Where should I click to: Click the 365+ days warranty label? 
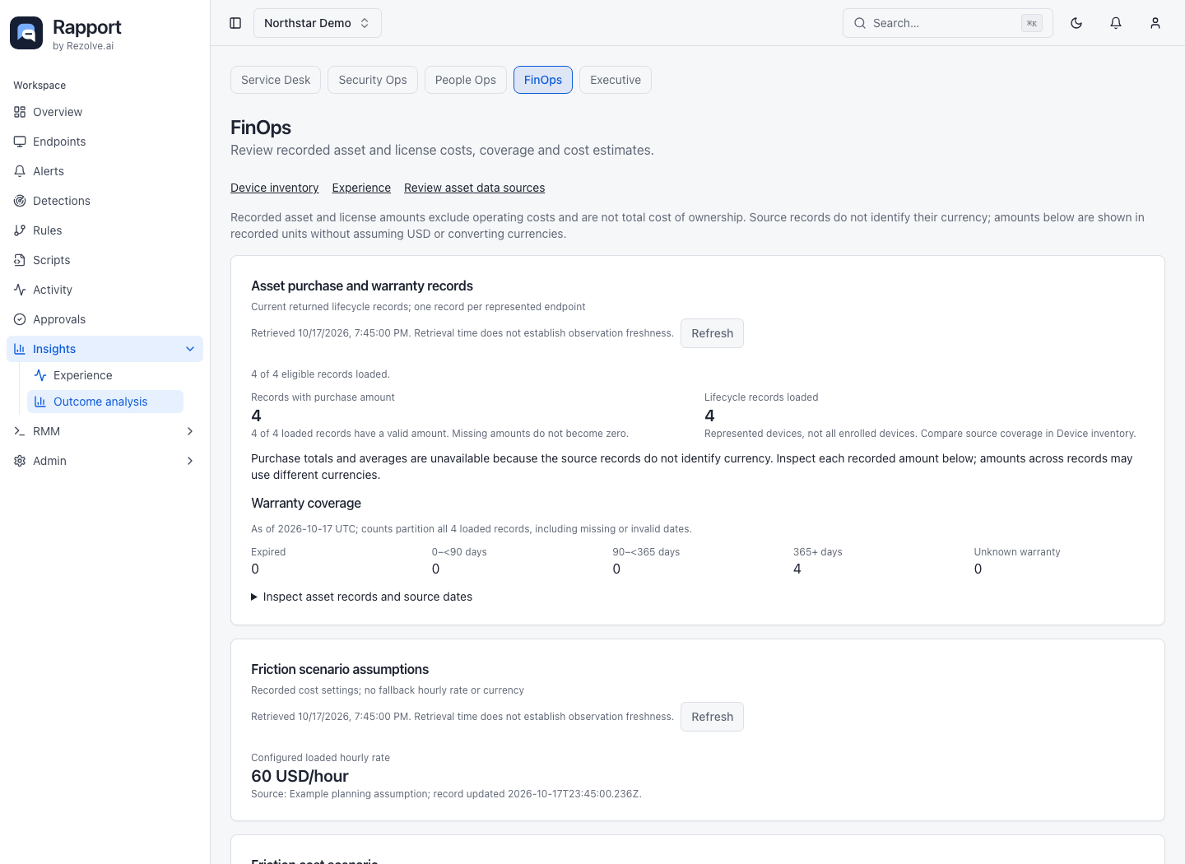click(x=818, y=552)
